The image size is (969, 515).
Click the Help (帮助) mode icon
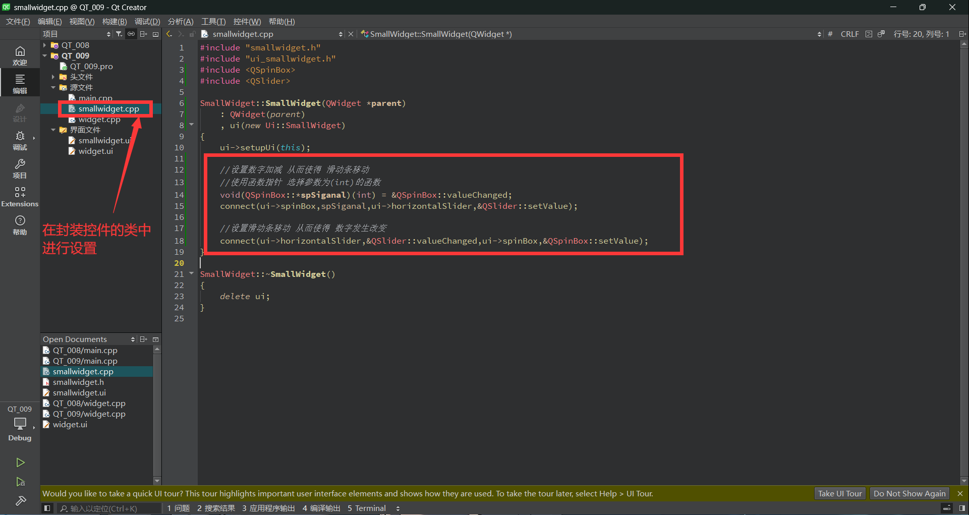[20, 224]
